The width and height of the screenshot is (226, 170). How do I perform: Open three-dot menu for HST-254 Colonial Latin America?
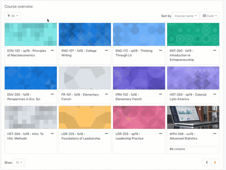(x=215, y=94)
